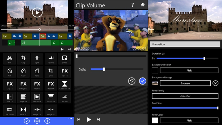Pick the font color
The height and width of the screenshot is (125, 222).
(x=189, y=121)
